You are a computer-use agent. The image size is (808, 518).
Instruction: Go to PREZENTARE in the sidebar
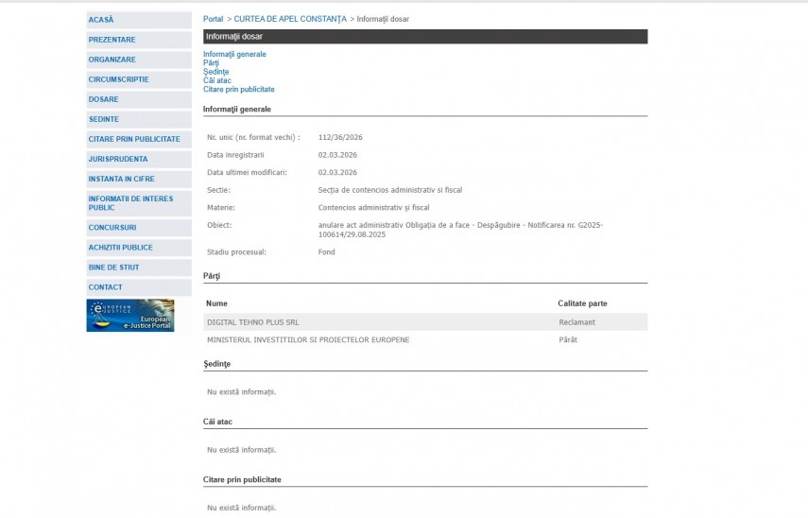point(112,40)
